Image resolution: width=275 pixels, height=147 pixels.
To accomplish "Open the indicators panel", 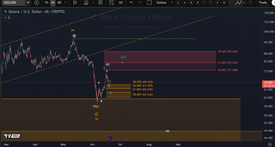I will click(x=86, y=3).
